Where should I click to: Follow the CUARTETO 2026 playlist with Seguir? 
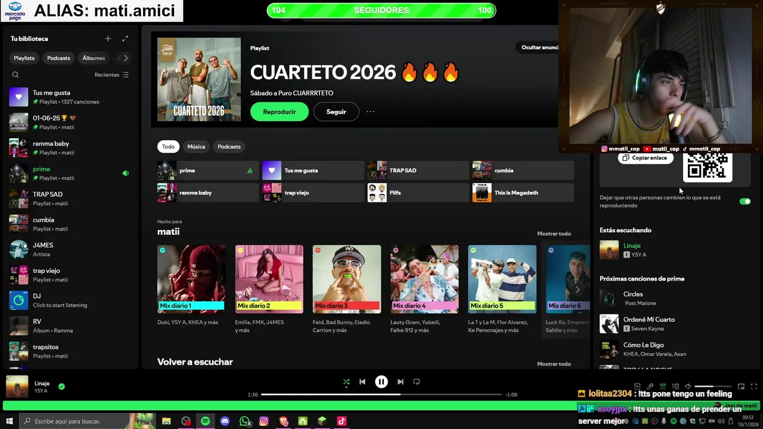pyautogui.click(x=336, y=111)
